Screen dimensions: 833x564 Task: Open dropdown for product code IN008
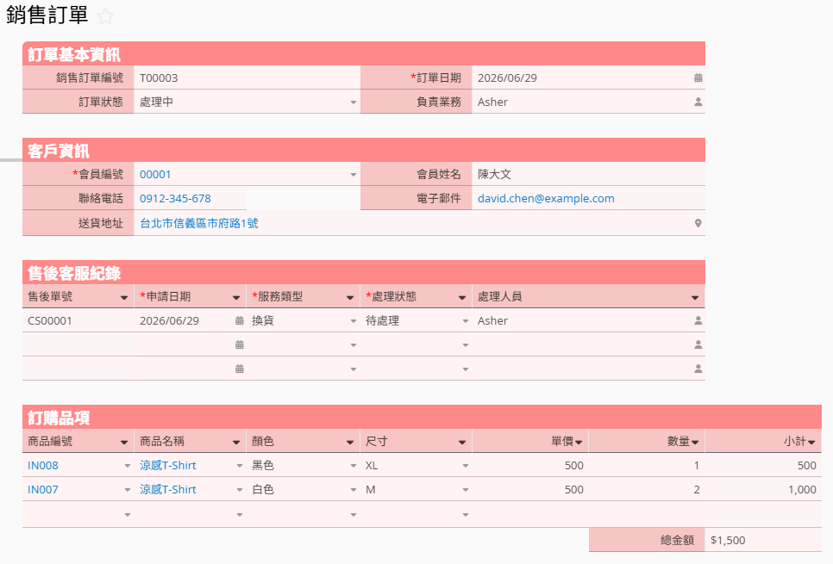128,466
